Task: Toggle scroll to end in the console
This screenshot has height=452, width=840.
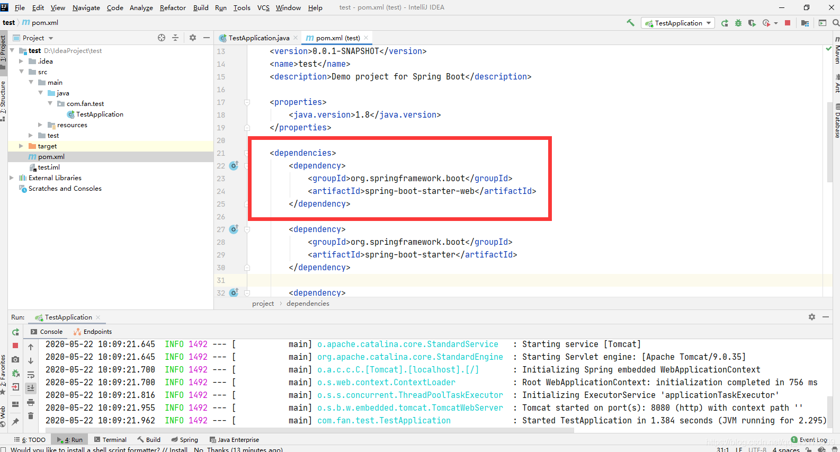Action: click(x=31, y=388)
